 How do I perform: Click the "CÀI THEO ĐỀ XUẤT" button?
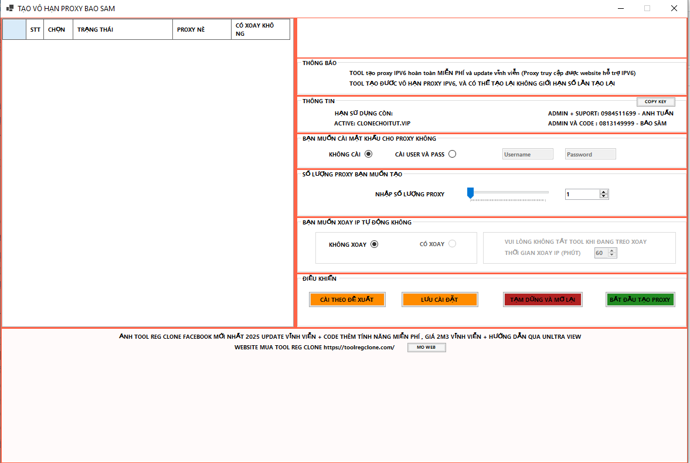347,299
